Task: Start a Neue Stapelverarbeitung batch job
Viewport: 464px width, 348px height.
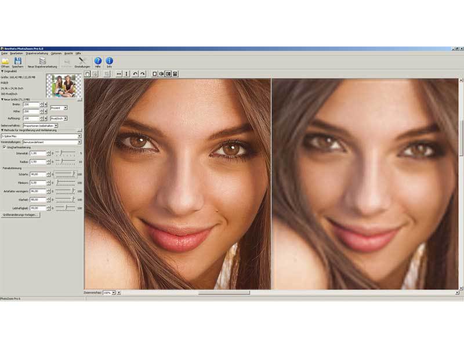Action: click(x=42, y=61)
